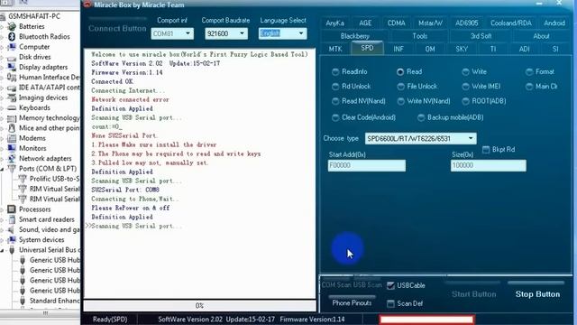This screenshot has width=577, height=325.
Task: Select the Write radio option
Action: [465, 72]
